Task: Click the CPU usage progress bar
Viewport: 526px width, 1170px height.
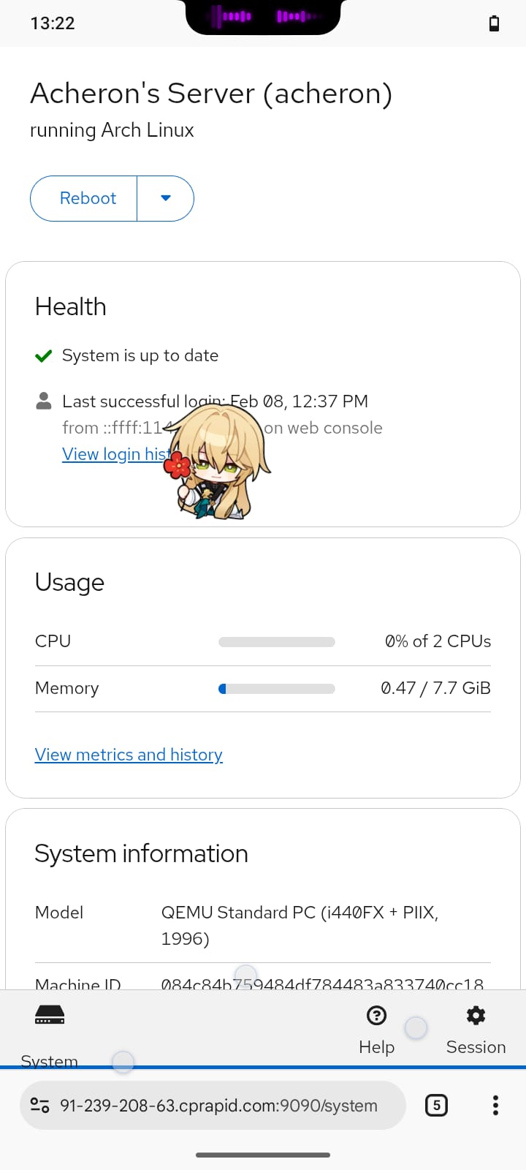Action: [x=276, y=642]
